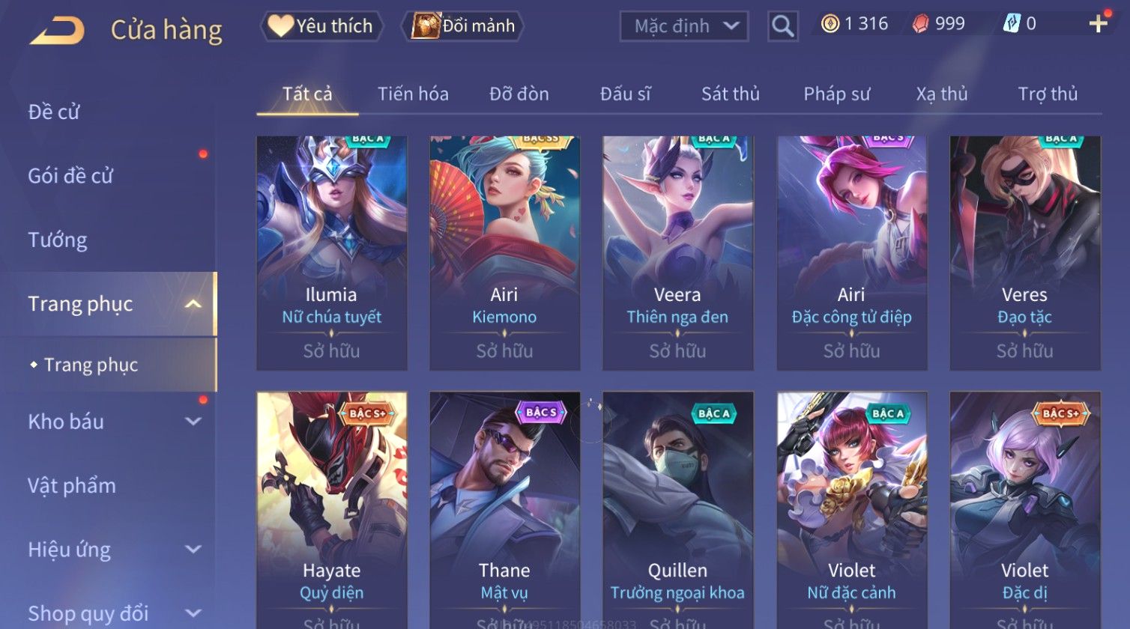Open Đổi mảnh chest button
This screenshot has height=629, width=1130.
pyautogui.click(x=462, y=26)
